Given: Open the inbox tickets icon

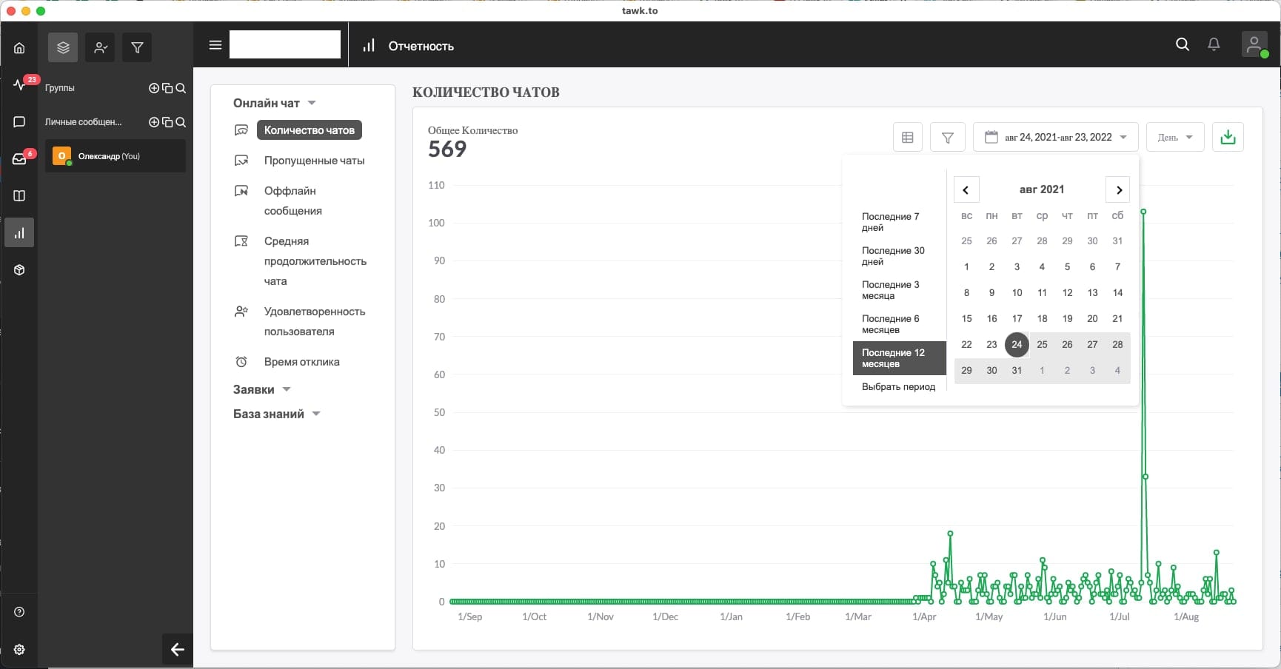Looking at the screenshot, I should click(19, 158).
